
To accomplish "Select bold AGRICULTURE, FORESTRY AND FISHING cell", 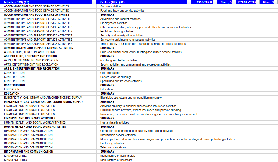I will (48, 56).
